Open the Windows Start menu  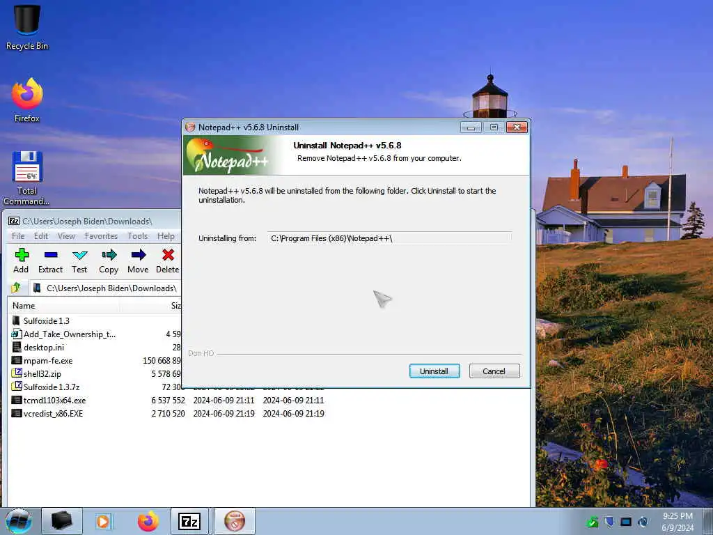[19, 521]
